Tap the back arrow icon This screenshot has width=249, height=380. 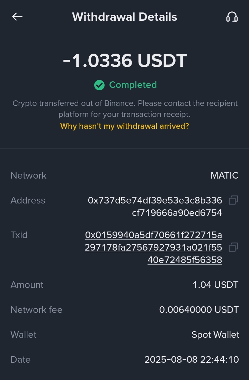coord(17,17)
